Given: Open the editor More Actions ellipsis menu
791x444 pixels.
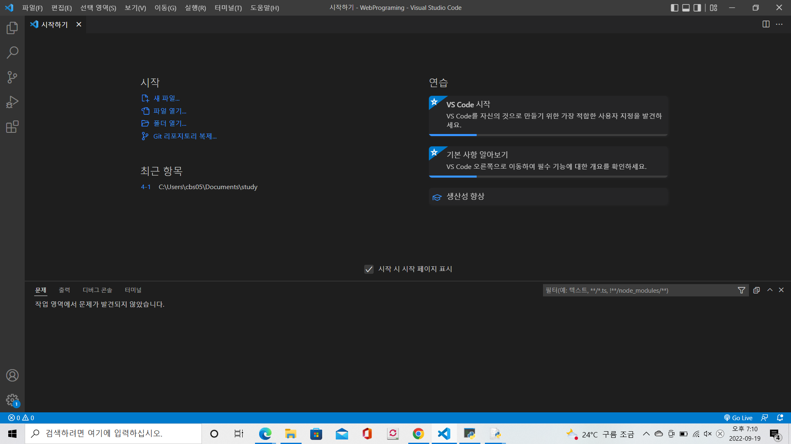Looking at the screenshot, I should (x=779, y=24).
